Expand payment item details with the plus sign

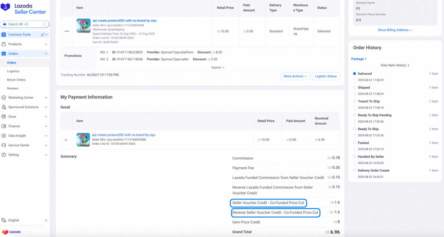coord(66,140)
